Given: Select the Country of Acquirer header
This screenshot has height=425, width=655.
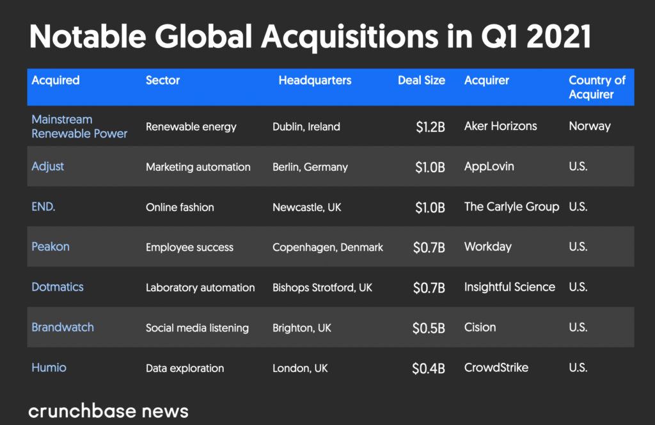Looking at the screenshot, I should [597, 87].
